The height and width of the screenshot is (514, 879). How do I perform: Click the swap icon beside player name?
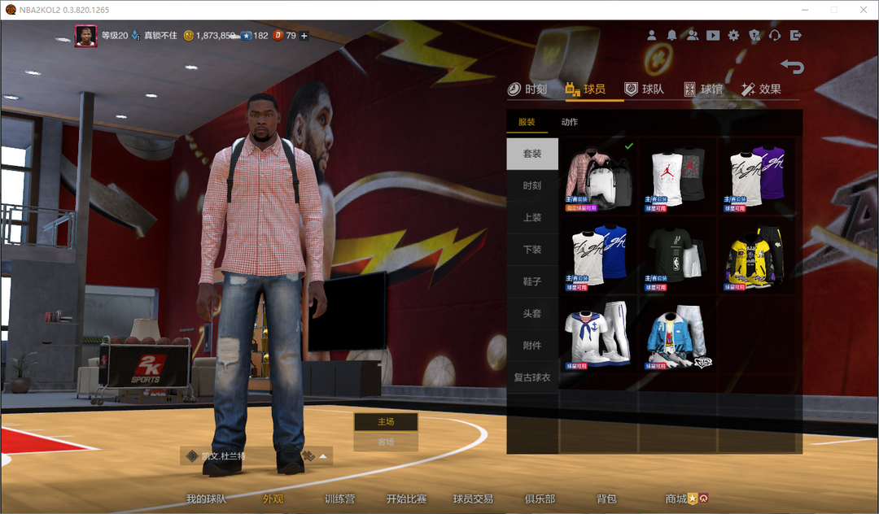(x=308, y=455)
